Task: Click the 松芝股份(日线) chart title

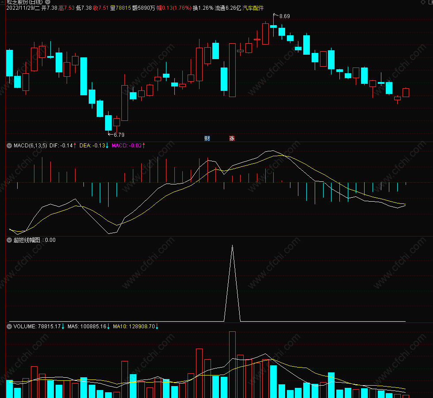Action: pos(25,2)
